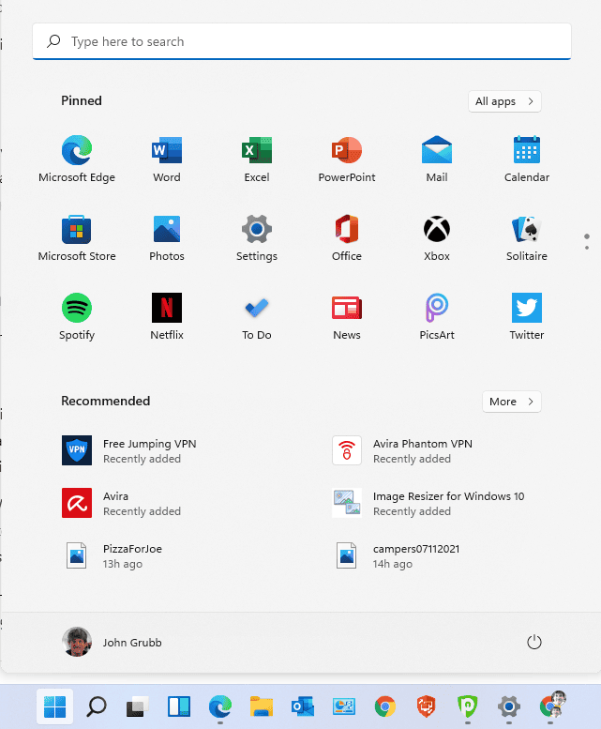
Task: Expand the All apps list
Action: [x=504, y=101]
